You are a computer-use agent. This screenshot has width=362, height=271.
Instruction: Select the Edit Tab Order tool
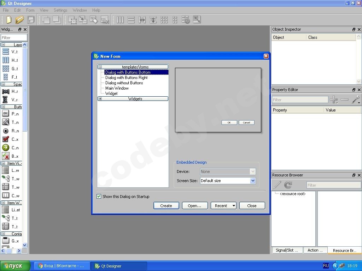[x=105, y=20]
